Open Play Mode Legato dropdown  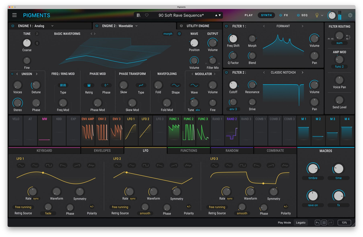300,223
